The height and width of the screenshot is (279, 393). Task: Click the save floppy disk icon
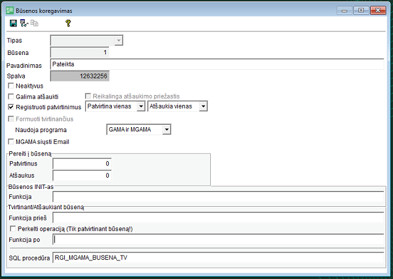click(x=13, y=23)
